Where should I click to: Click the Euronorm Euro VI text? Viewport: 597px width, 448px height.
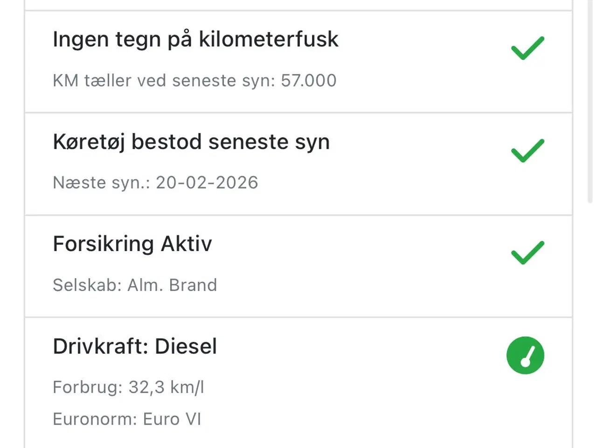tap(127, 419)
